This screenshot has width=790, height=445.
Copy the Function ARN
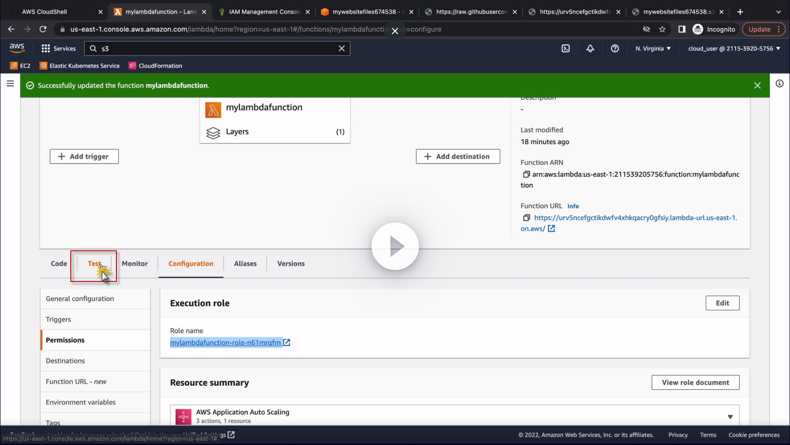[526, 175]
